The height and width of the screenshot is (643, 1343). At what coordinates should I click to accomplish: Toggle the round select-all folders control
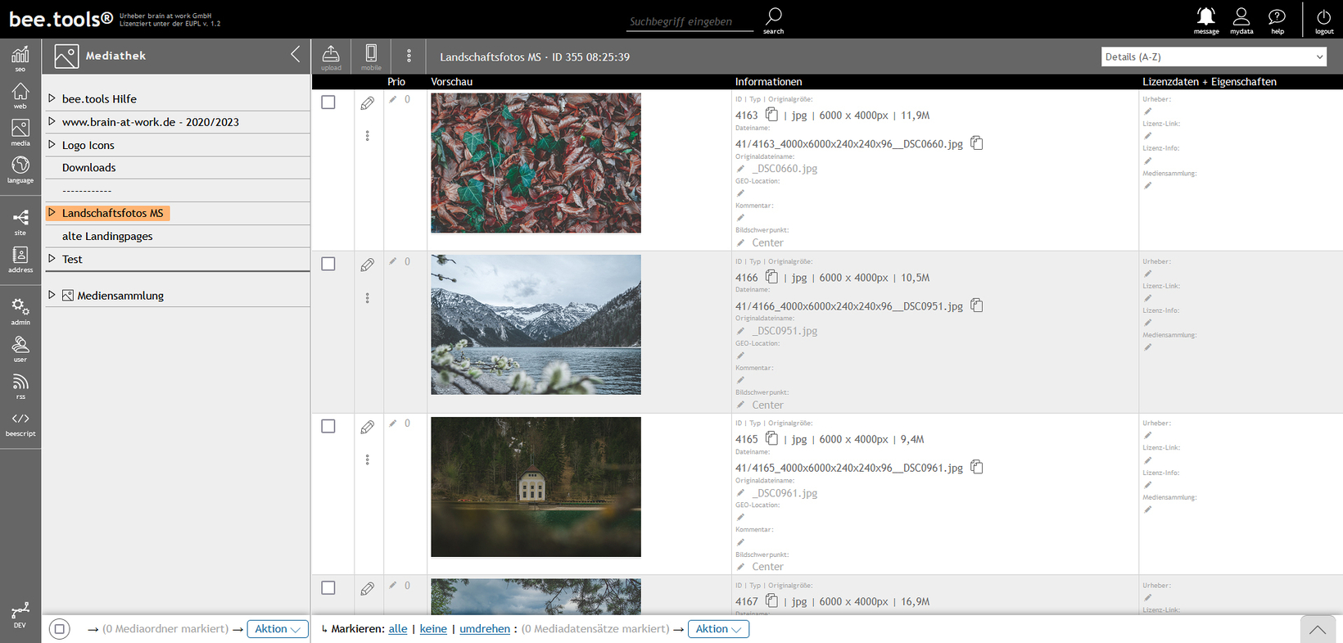(x=59, y=629)
